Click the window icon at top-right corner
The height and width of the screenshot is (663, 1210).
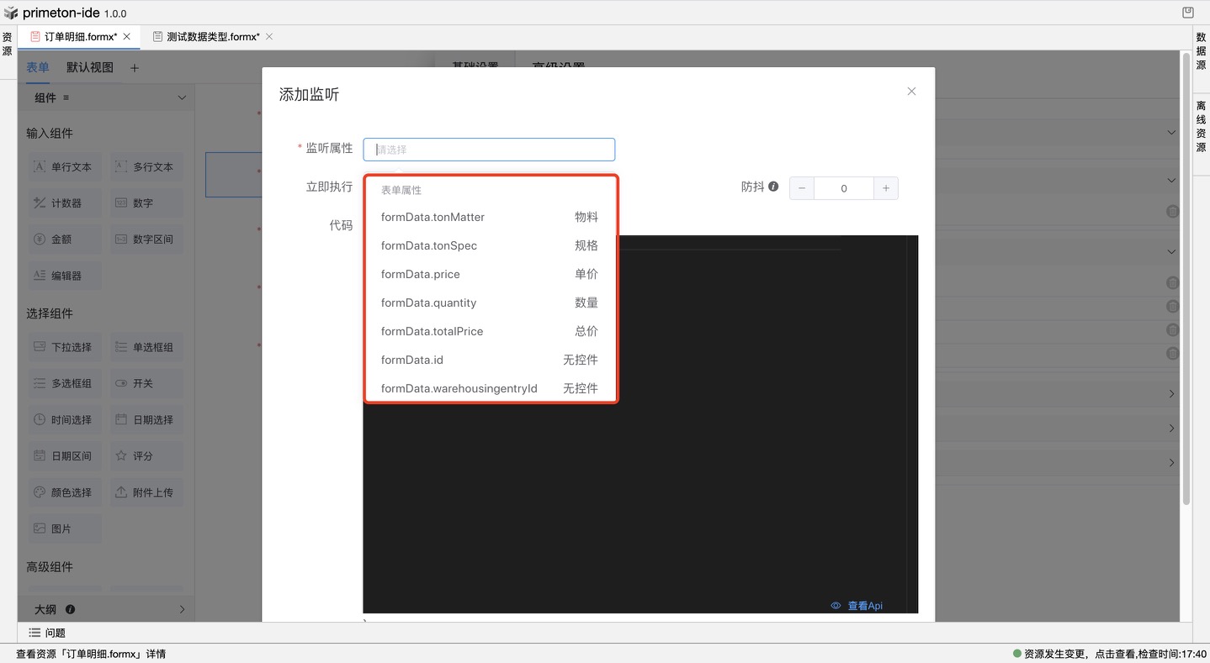1187,13
